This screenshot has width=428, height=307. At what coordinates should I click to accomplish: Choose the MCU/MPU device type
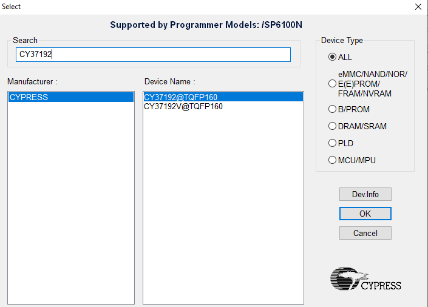pyautogui.click(x=332, y=160)
